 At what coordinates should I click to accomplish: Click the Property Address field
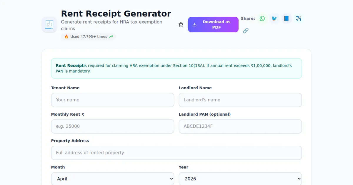(176, 153)
